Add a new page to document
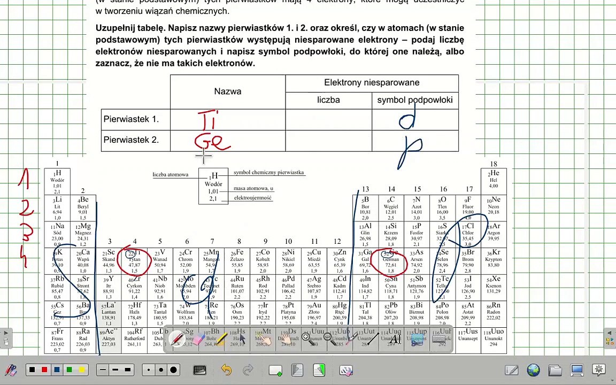Image resolution: width=616 pixels, height=385 pixels. (275, 370)
